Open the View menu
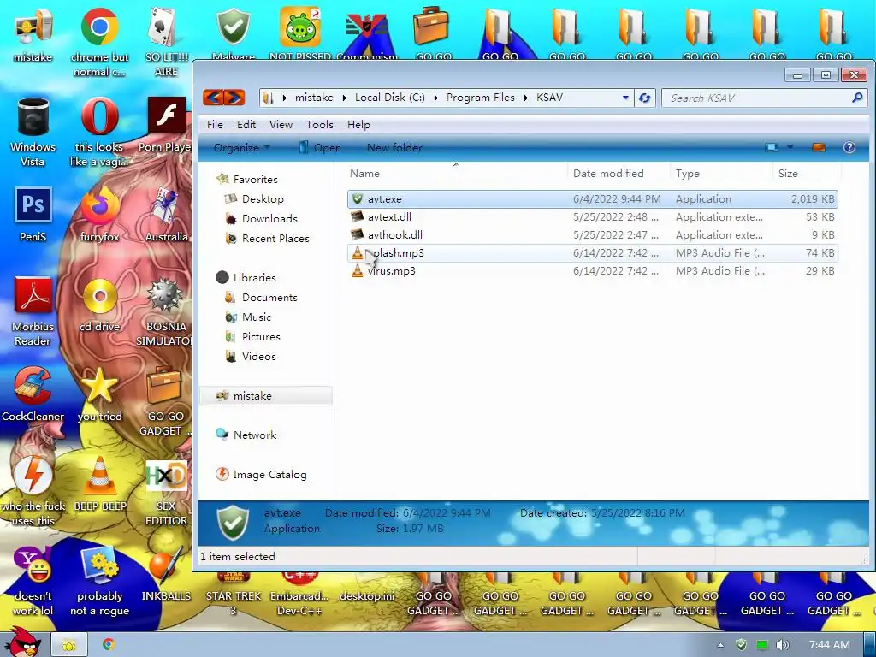Image resolution: width=876 pixels, height=657 pixels. 281,125
